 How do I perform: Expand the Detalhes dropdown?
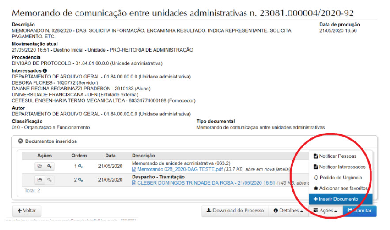(x=288, y=211)
